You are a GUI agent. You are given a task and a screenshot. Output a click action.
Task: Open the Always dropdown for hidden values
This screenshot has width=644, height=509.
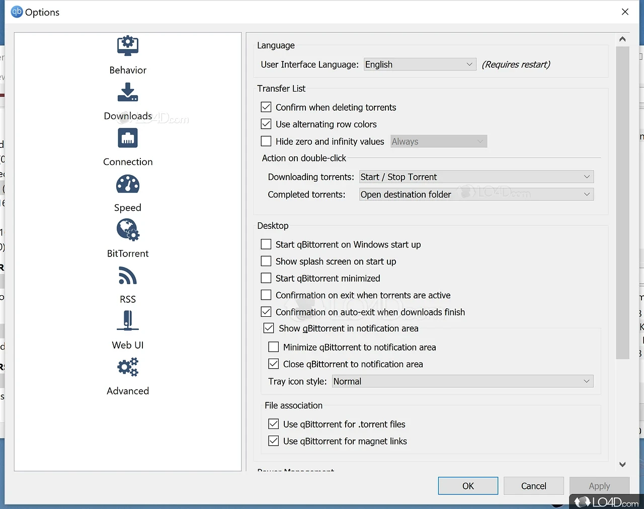pos(439,142)
